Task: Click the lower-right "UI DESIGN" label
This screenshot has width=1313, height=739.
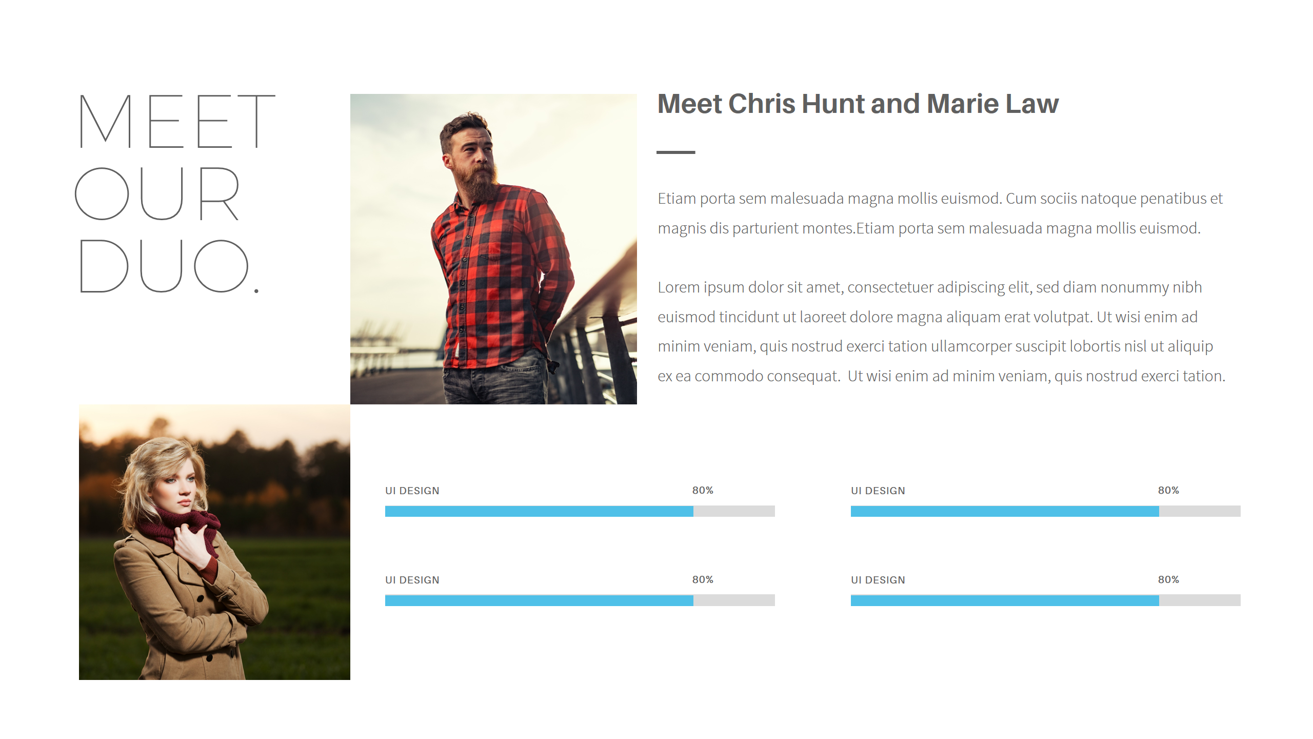Action: pyautogui.click(x=878, y=580)
